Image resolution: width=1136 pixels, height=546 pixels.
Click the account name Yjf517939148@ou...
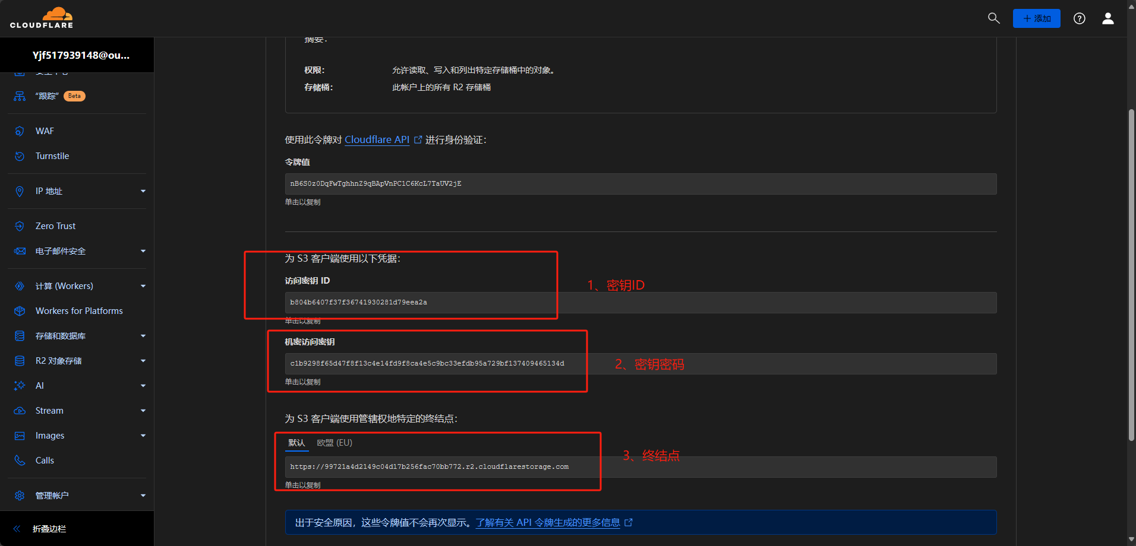click(81, 55)
